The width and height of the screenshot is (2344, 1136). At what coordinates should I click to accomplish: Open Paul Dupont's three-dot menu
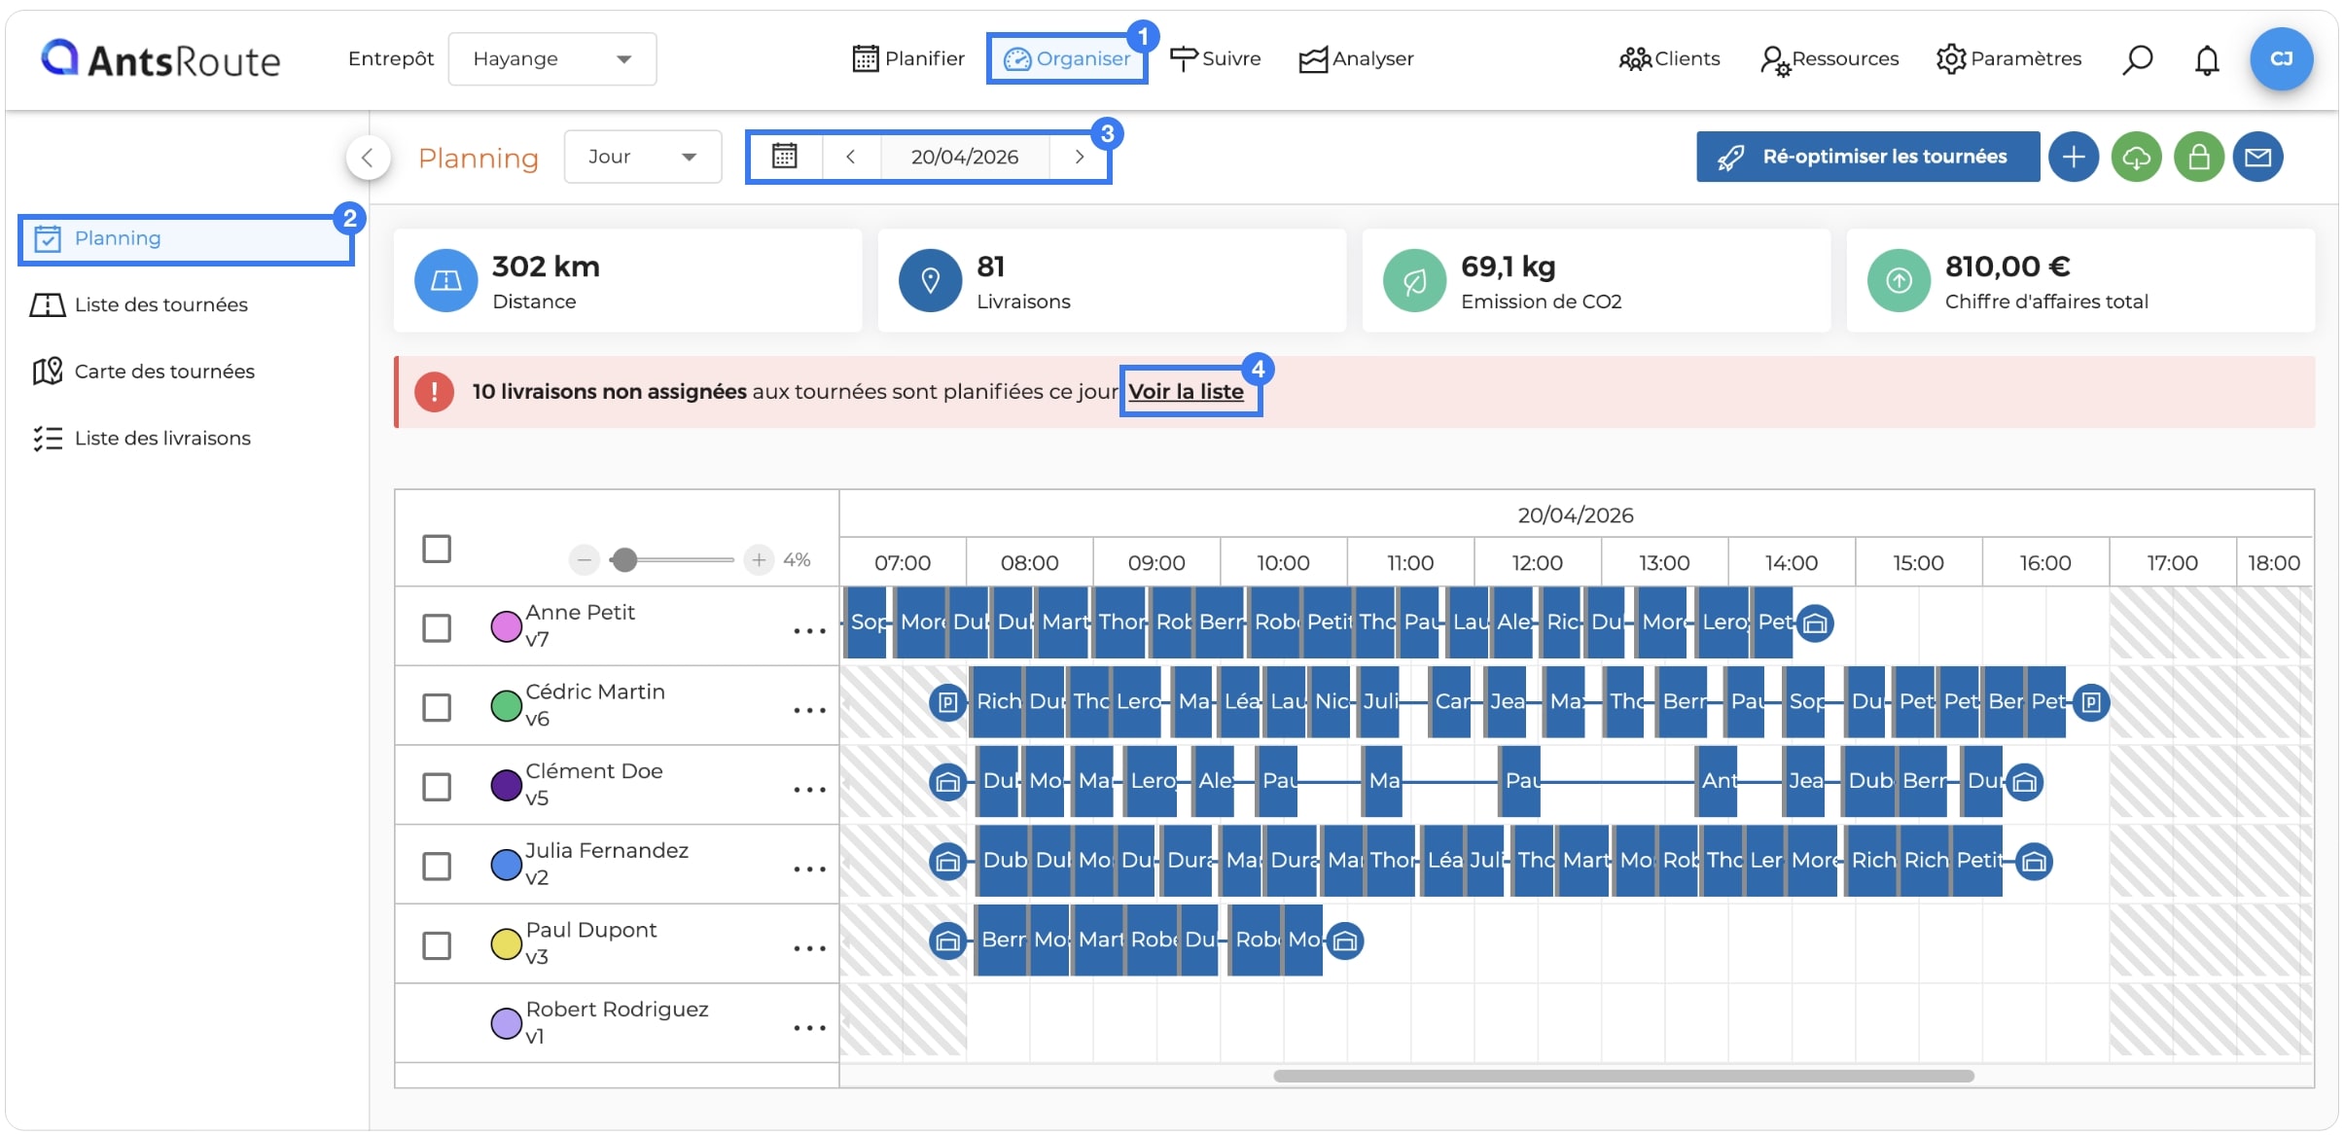tap(809, 948)
